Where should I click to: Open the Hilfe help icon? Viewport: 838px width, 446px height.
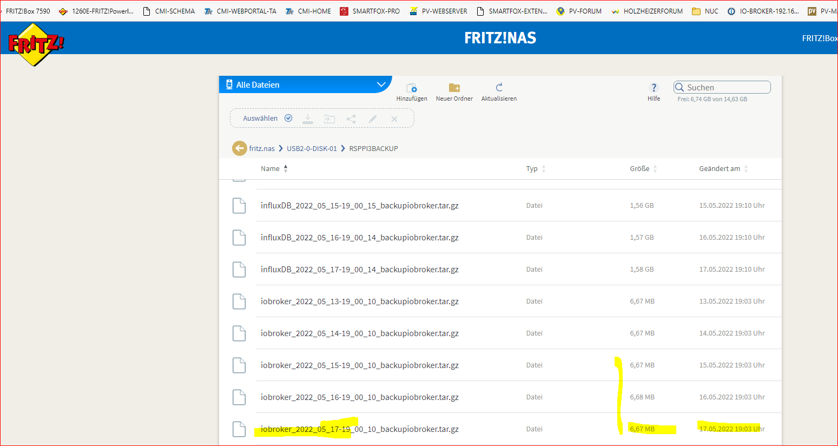pos(654,88)
